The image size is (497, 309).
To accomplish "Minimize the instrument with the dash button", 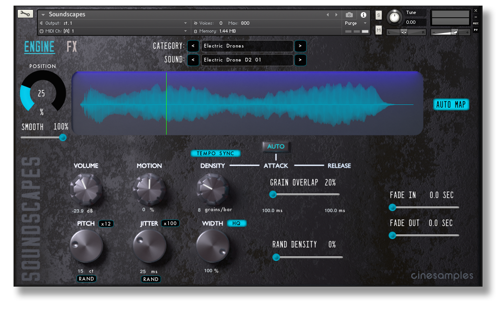I will click(x=476, y=17).
